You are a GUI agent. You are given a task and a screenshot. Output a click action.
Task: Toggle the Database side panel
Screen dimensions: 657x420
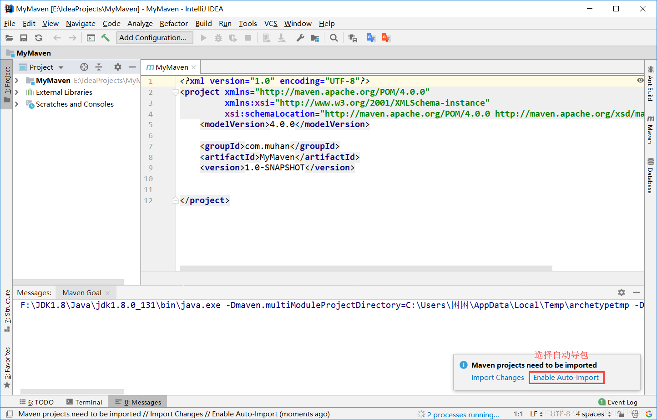pos(650,175)
